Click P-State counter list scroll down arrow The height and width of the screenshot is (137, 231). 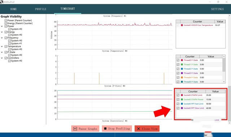pyautogui.click(x=224, y=82)
